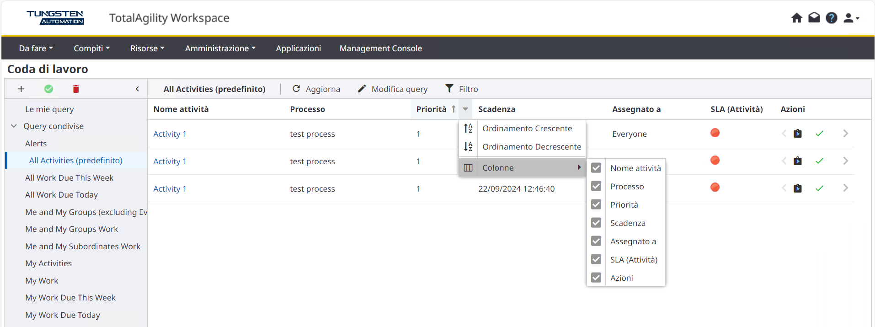
Task: Click the plus icon to add query
Action: click(x=21, y=89)
